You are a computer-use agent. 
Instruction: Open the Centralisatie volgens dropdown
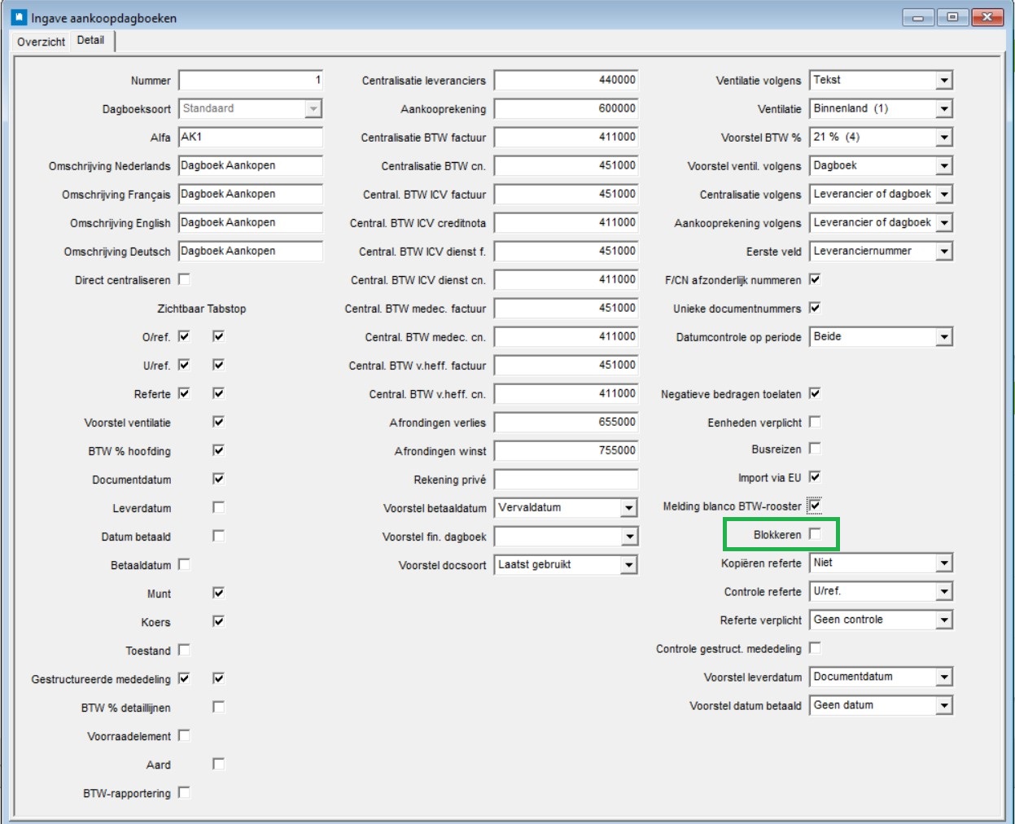point(943,195)
